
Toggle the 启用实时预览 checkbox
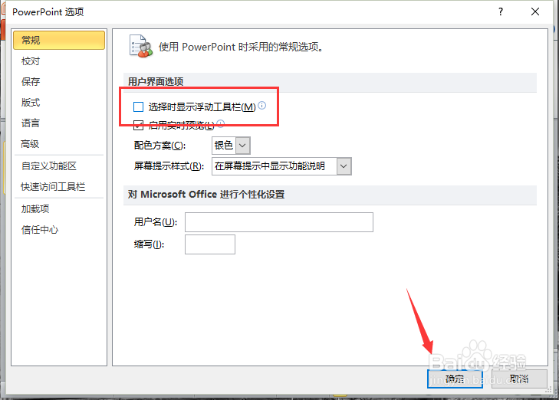[x=138, y=125]
